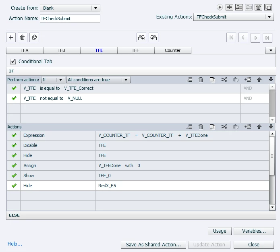Select the V_TFE is equal to condition
Image resolution: width=280 pixels, height=252 pixels.
138,88
